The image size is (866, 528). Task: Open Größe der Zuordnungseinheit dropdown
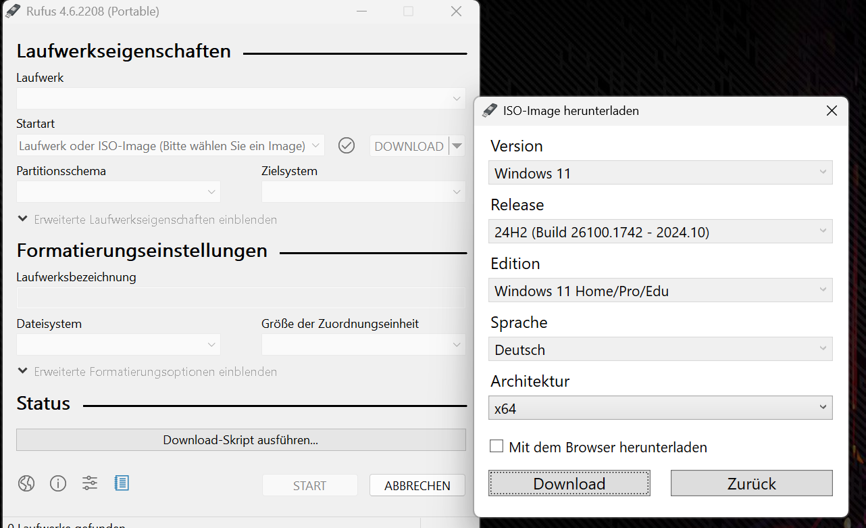(363, 345)
